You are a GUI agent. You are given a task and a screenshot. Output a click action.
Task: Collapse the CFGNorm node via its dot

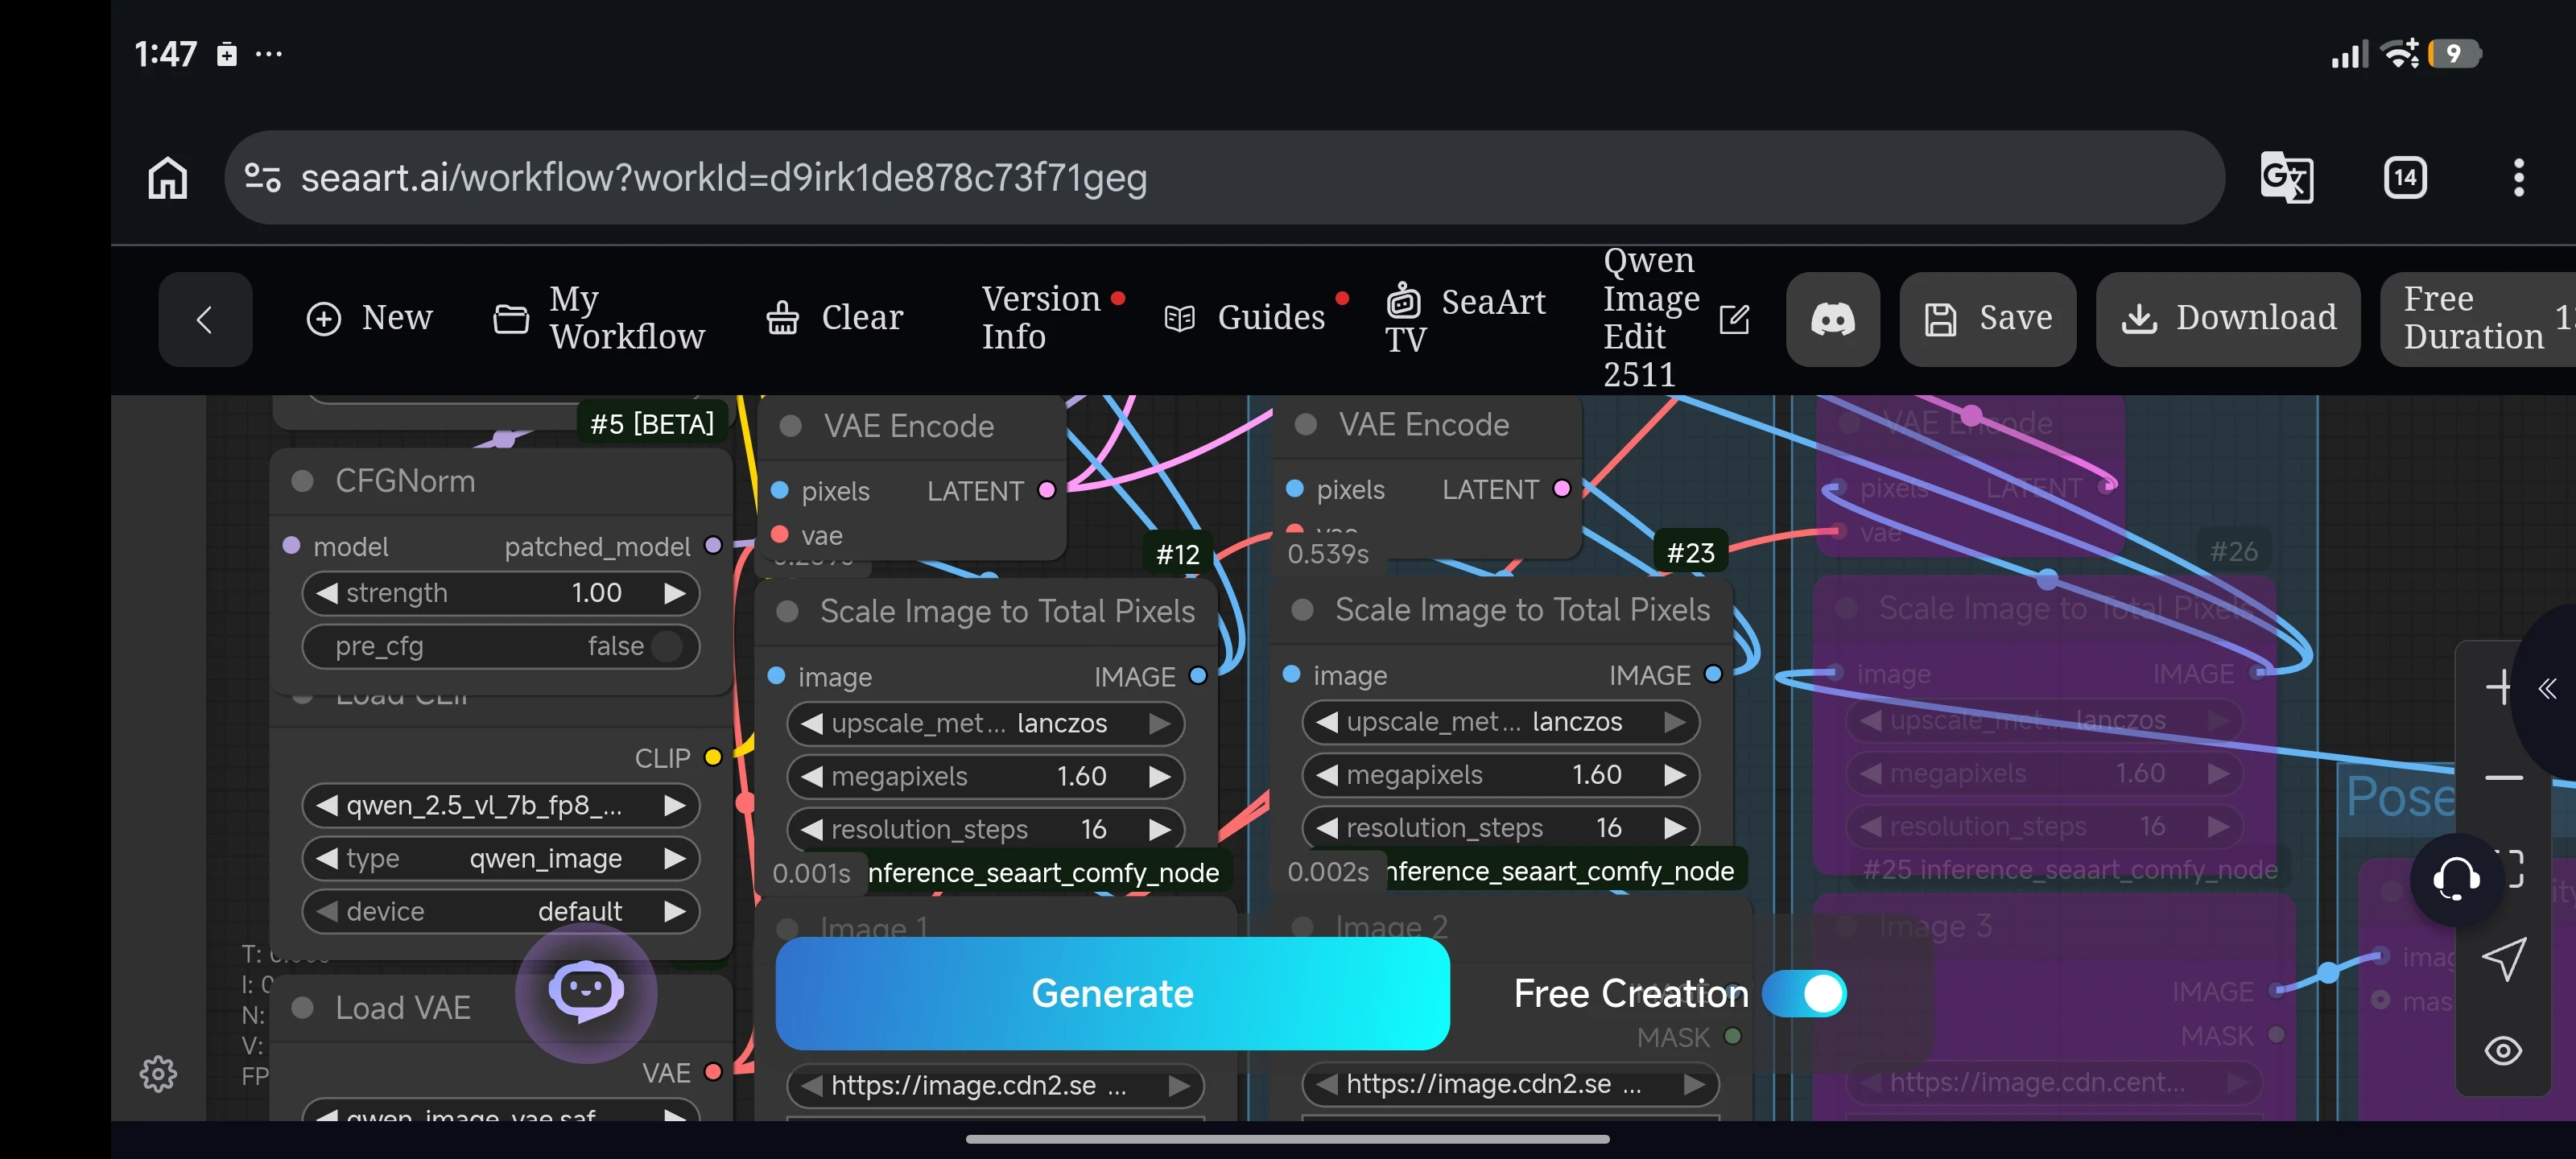pyautogui.click(x=302, y=481)
